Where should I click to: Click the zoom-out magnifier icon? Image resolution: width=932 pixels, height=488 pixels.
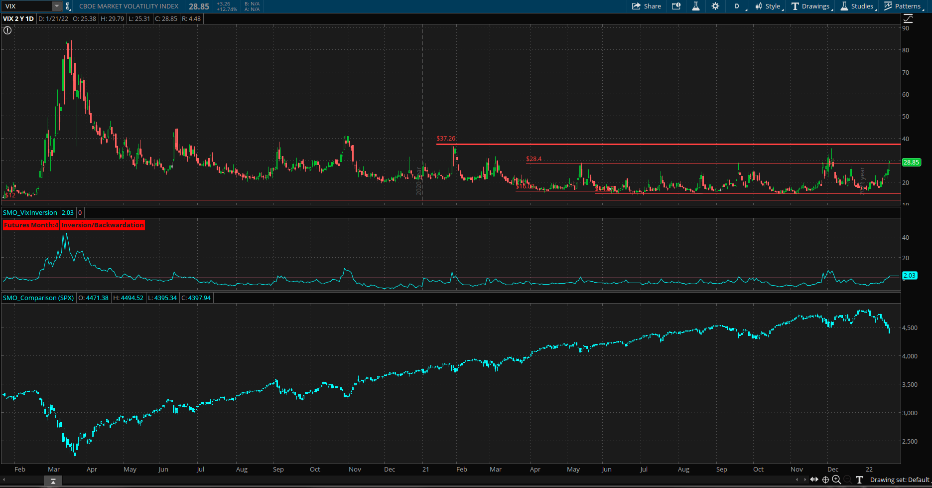[847, 480]
